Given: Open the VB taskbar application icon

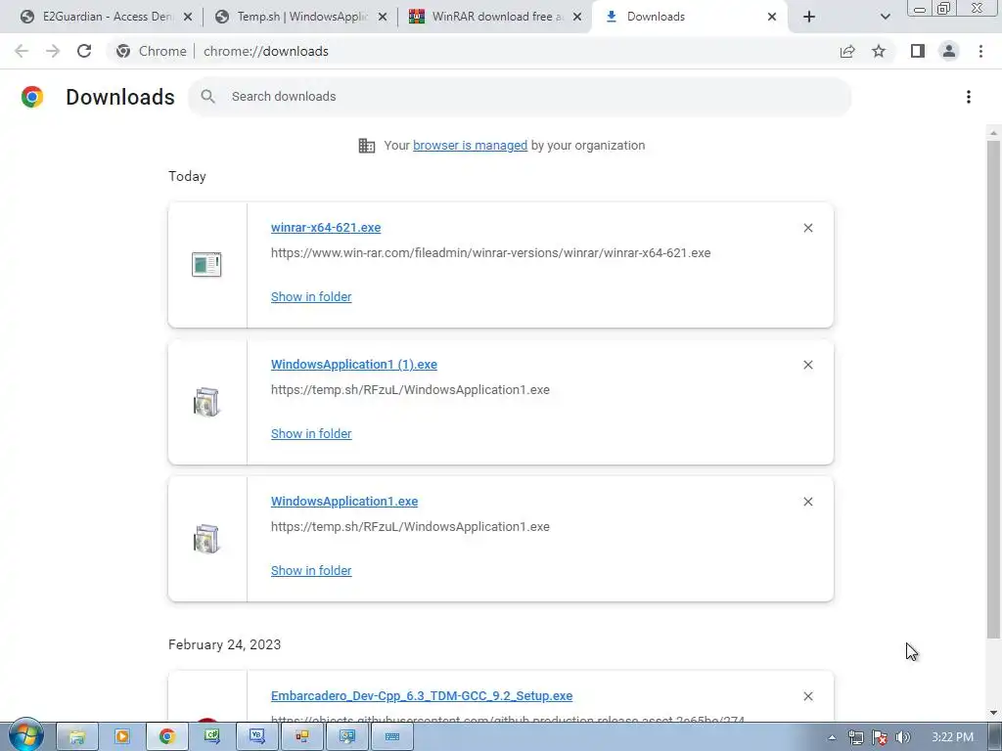Looking at the screenshot, I should tap(257, 737).
